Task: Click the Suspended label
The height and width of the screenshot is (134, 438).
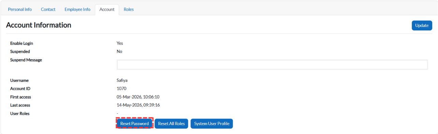Action: [20, 52]
